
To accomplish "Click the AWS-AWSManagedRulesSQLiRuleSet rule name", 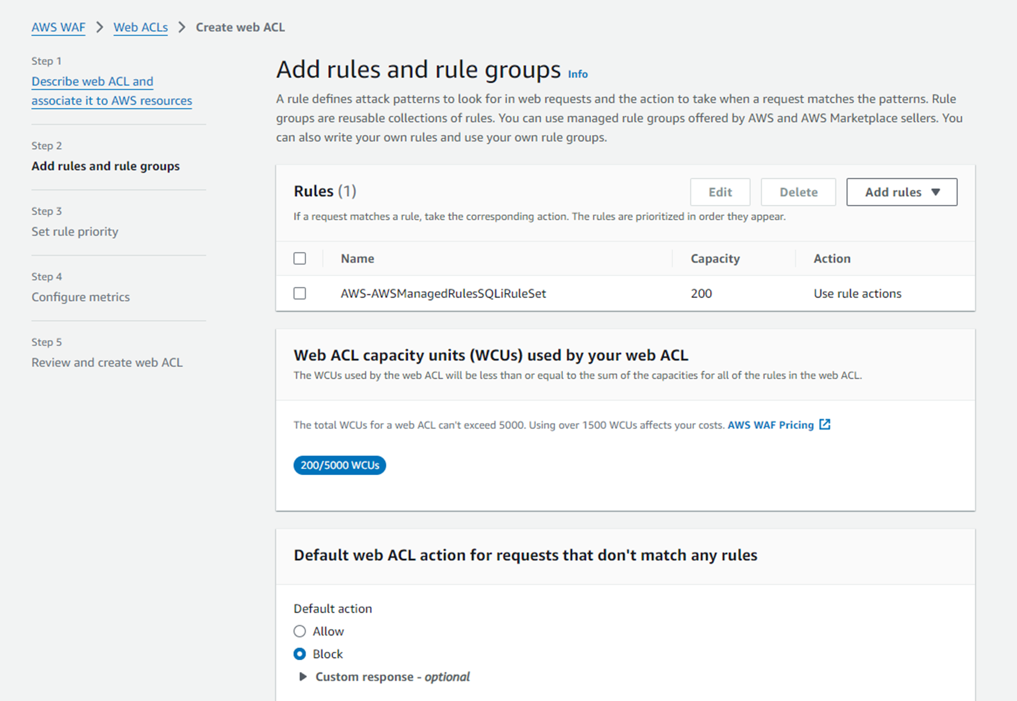I will tap(443, 293).
